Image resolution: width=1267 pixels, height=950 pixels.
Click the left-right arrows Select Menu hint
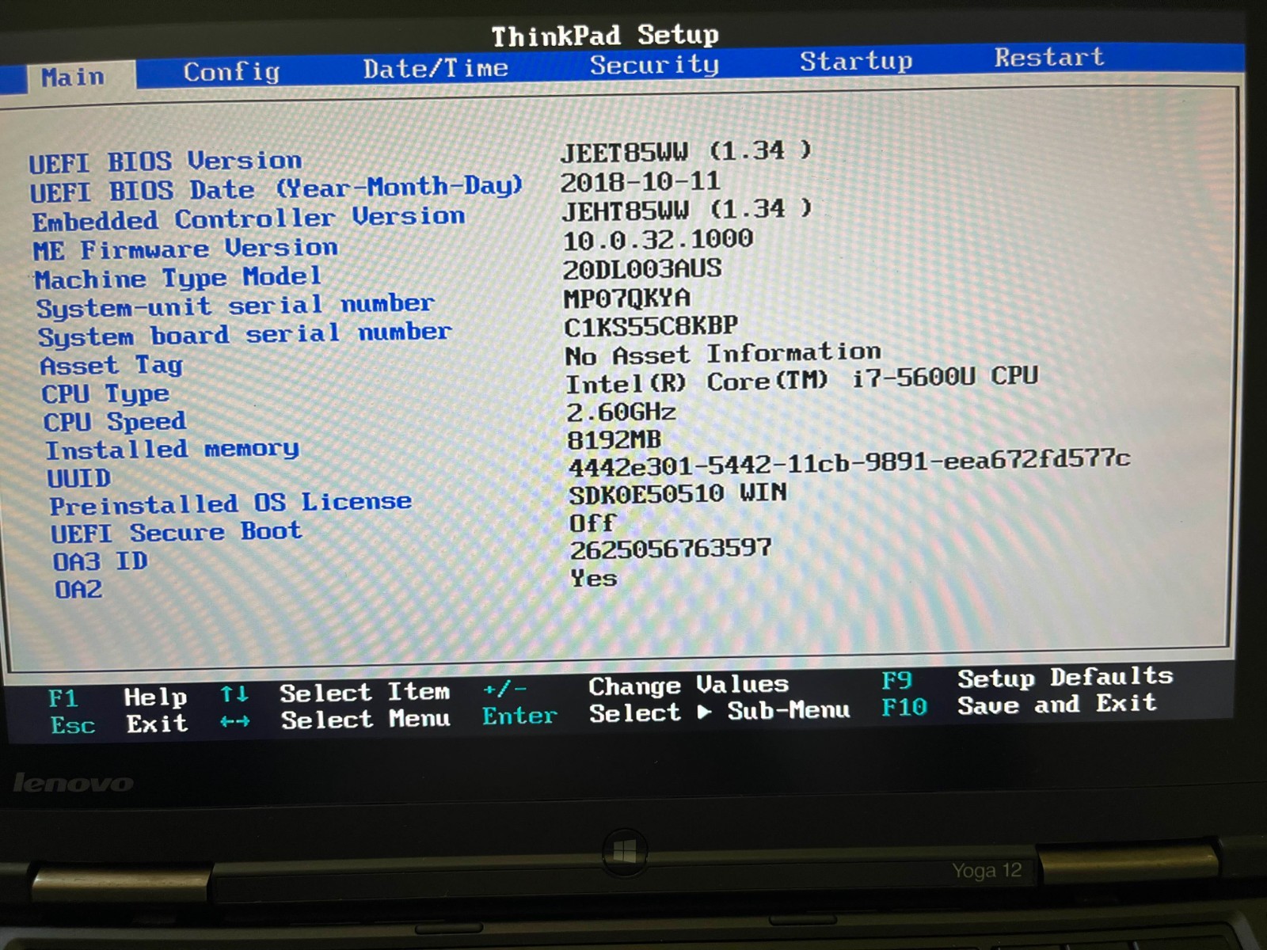pos(234,721)
